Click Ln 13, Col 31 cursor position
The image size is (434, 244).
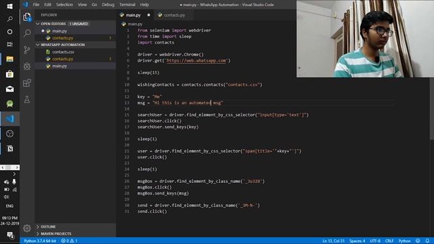point(333,241)
